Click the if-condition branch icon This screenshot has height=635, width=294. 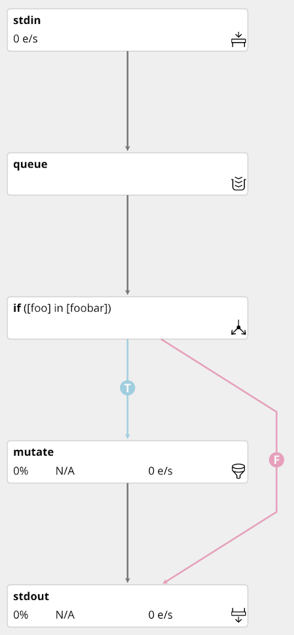coord(238,327)
